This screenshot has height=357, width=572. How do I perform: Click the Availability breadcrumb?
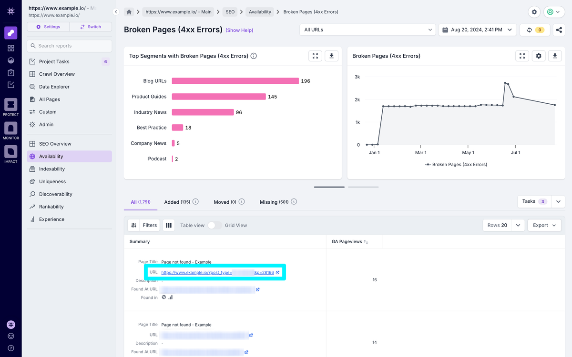pyautogui.click(x=260, y=12)
